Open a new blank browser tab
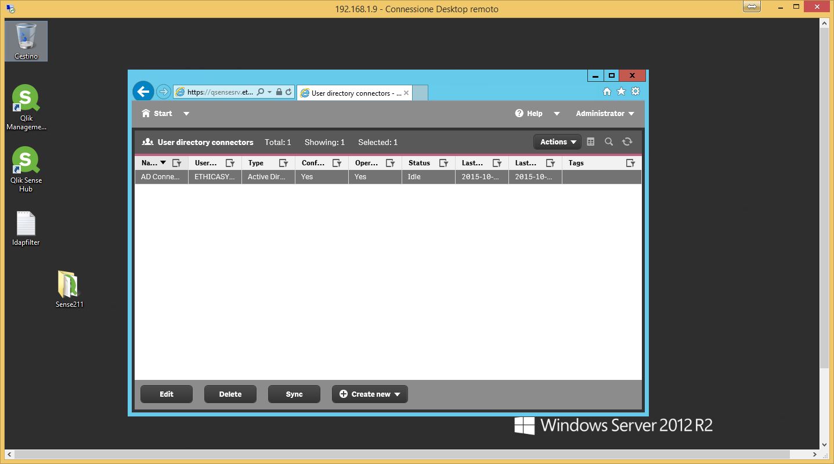This screenshot has height=464, width=834. point(420,93)
